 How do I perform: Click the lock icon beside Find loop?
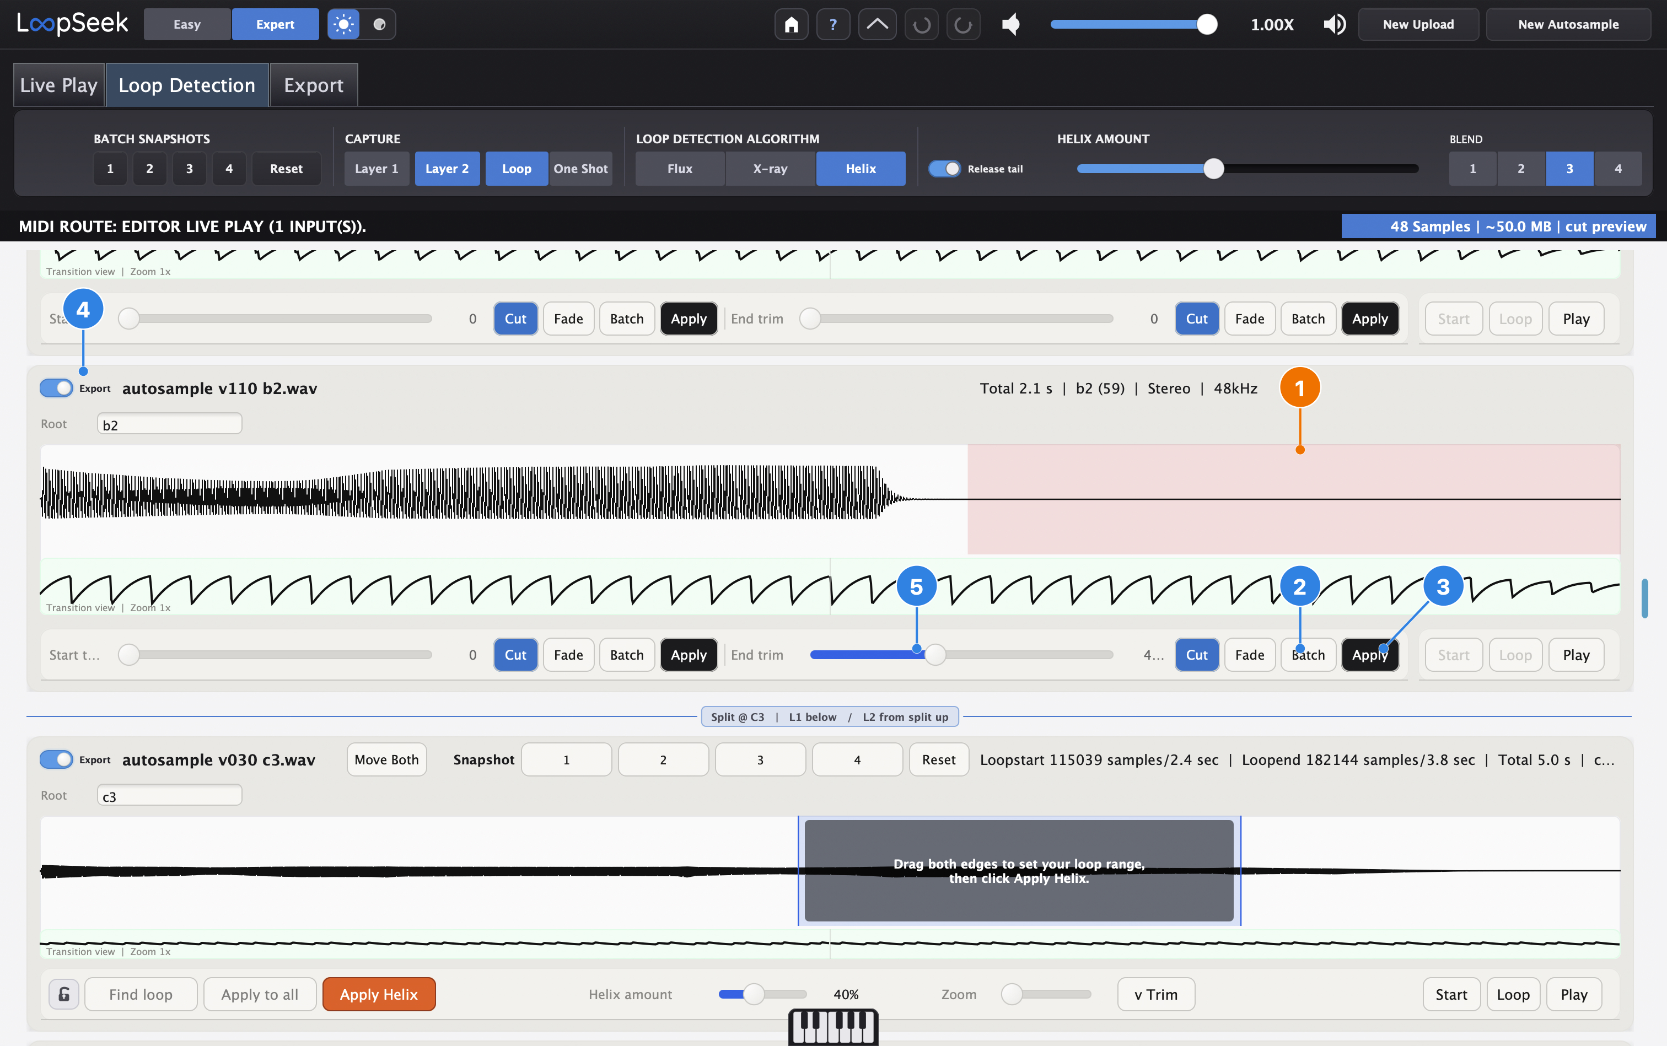coord(63,994)
